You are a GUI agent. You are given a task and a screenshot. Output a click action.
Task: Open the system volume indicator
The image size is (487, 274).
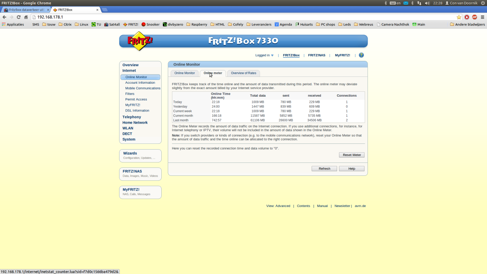(x=427, y=3)
